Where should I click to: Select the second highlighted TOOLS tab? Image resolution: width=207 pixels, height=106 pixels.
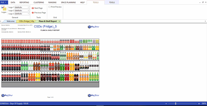pyautogui.click(x=112, y=2)
